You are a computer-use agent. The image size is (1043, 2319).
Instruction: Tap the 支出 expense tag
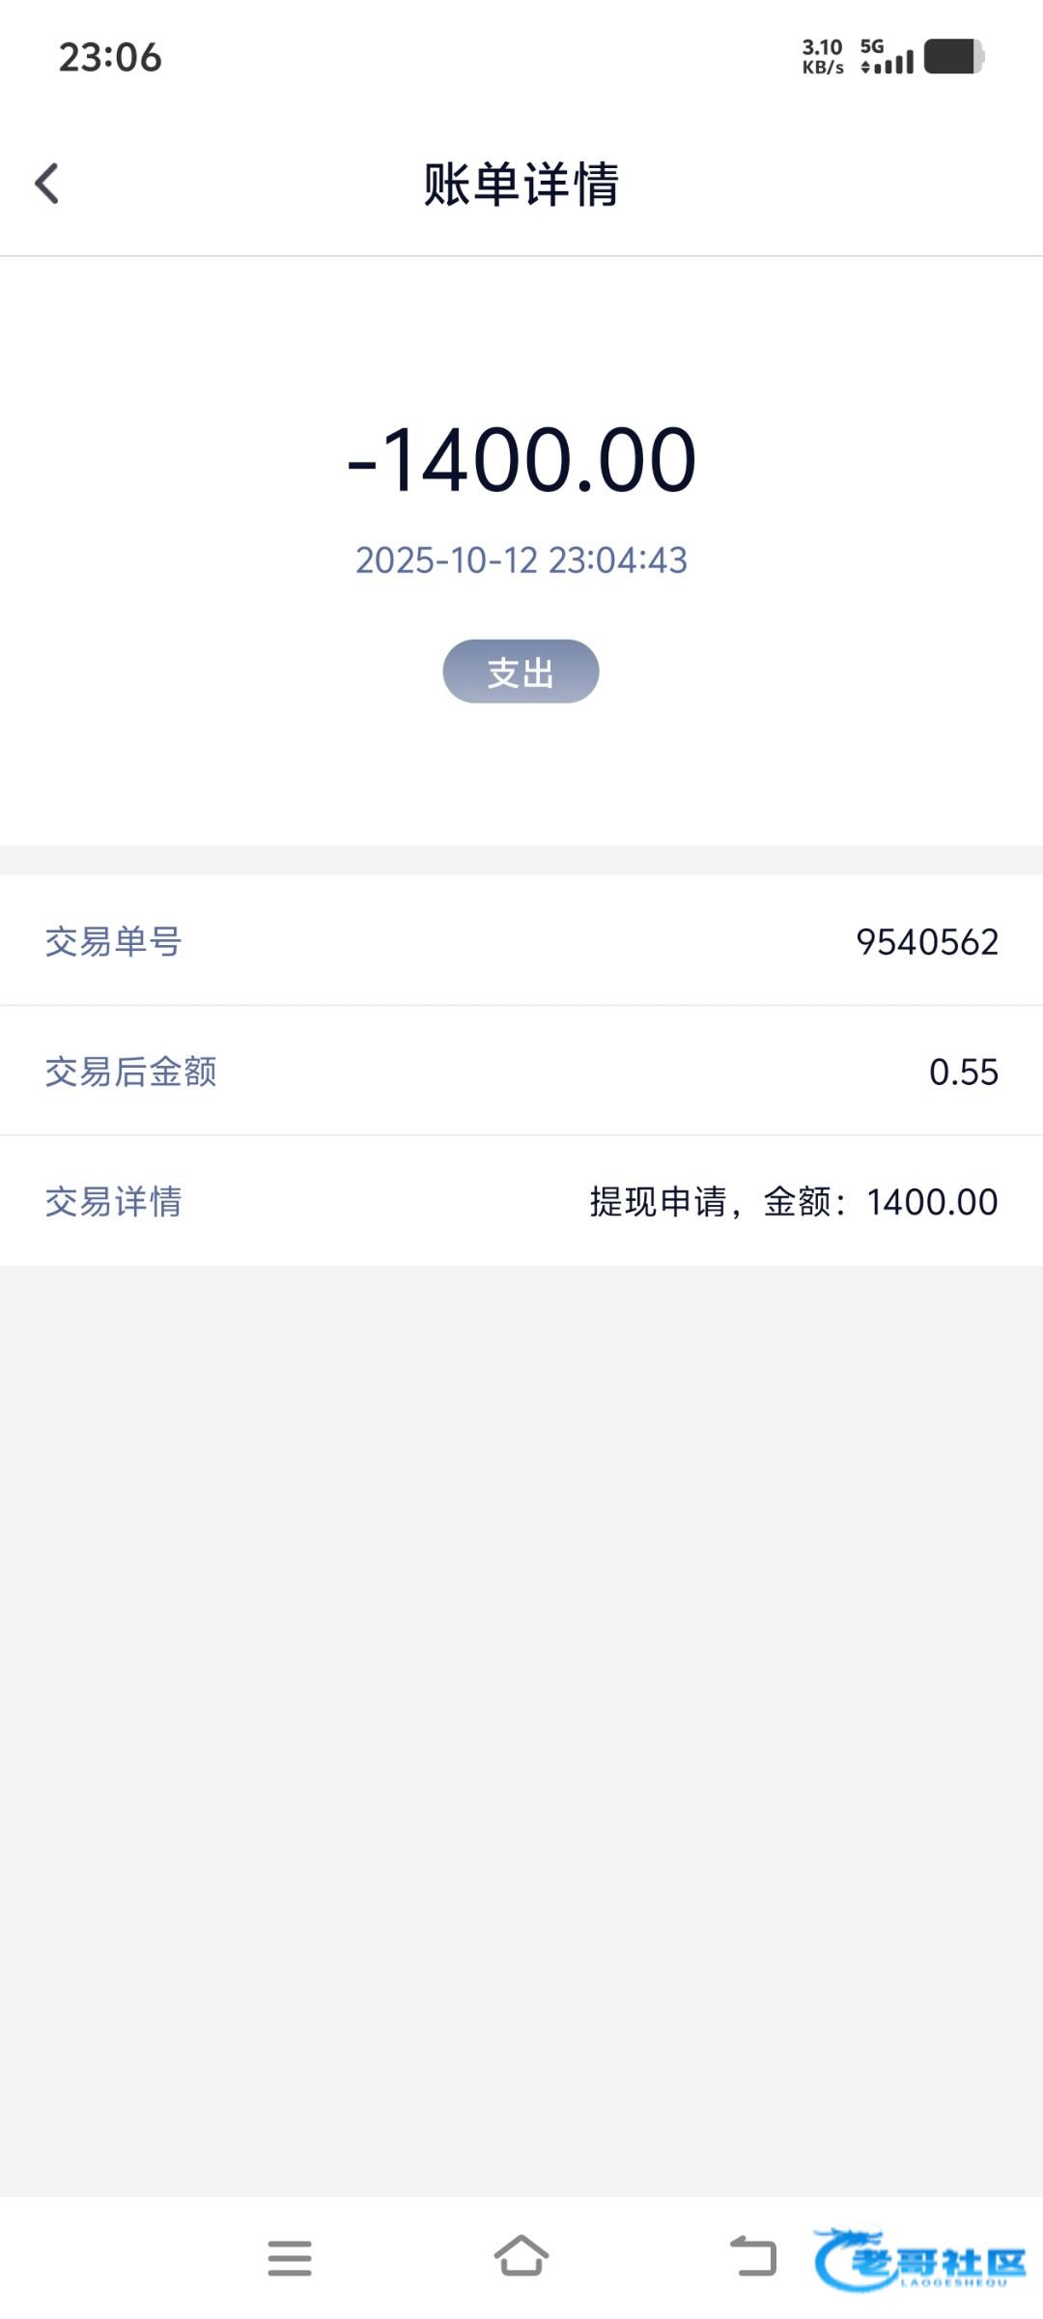(521, 672)
